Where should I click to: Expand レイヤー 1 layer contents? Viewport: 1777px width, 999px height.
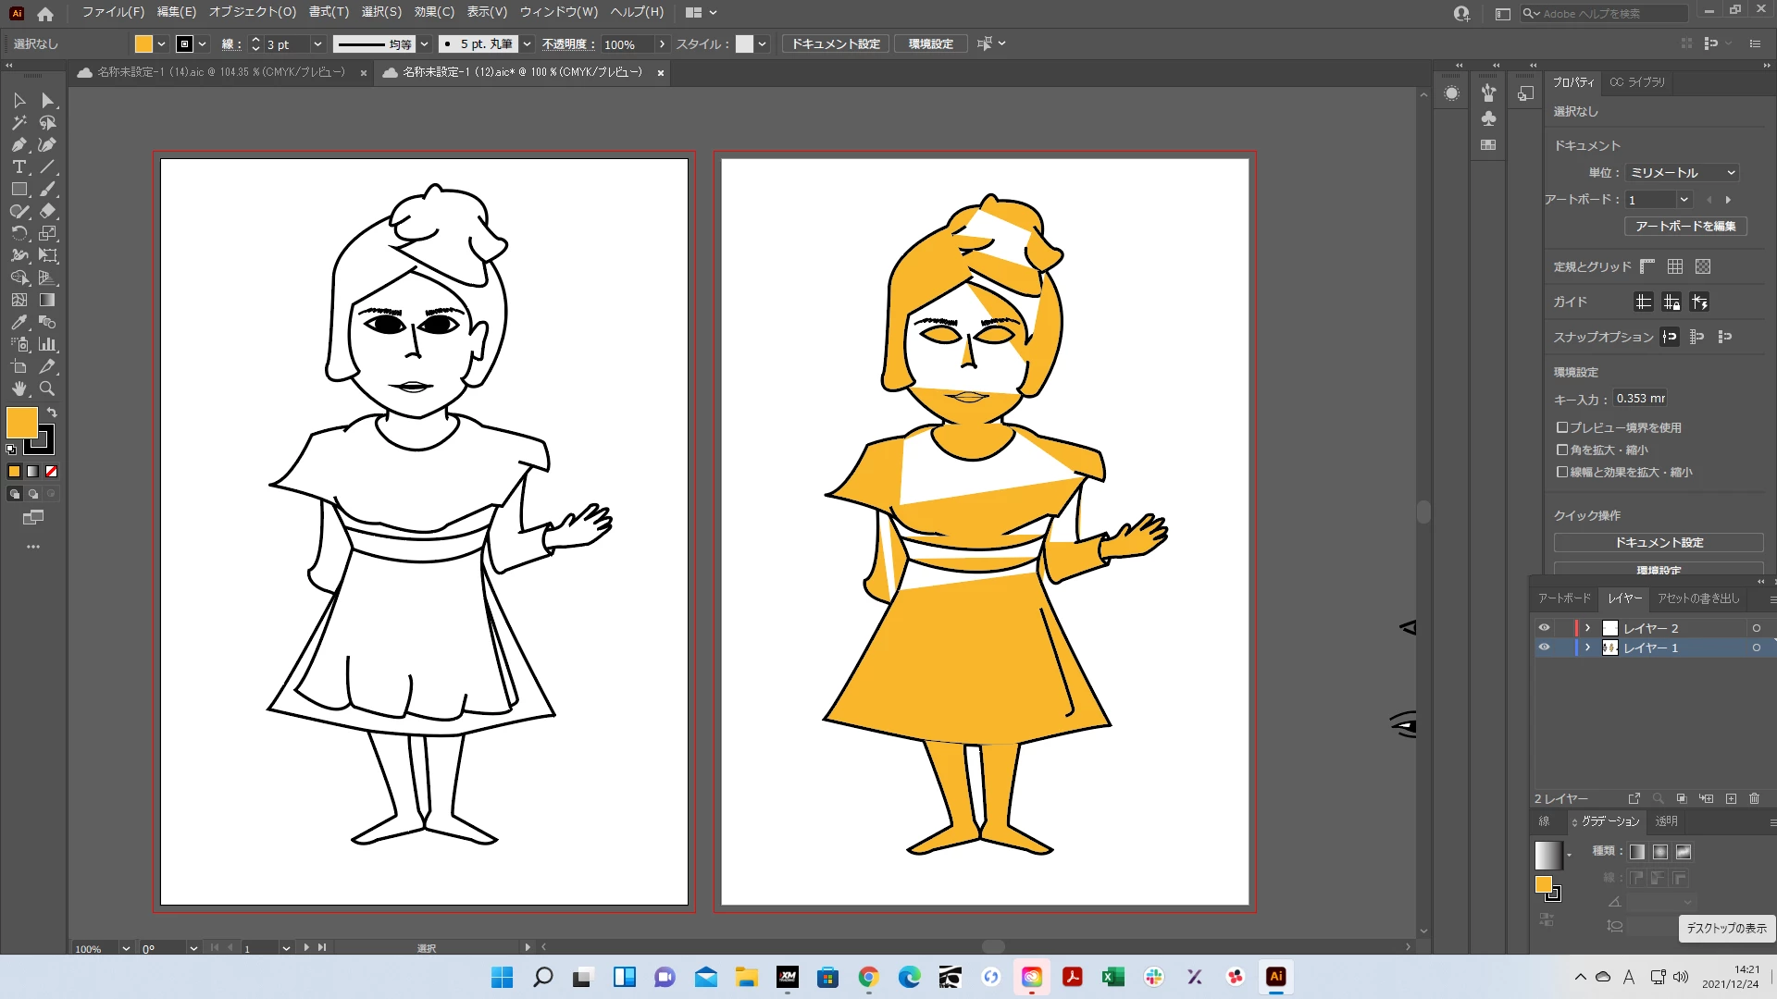click(x=1587, y=647)
